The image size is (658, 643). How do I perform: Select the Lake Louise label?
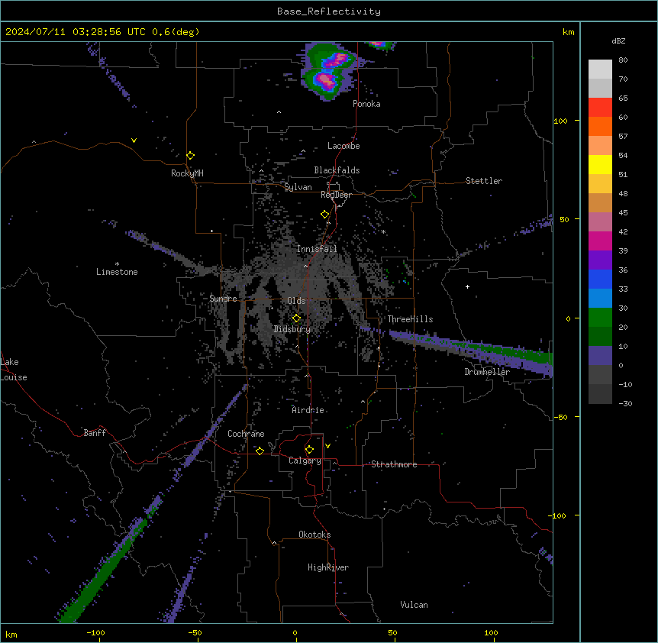[x=14, y=370]
